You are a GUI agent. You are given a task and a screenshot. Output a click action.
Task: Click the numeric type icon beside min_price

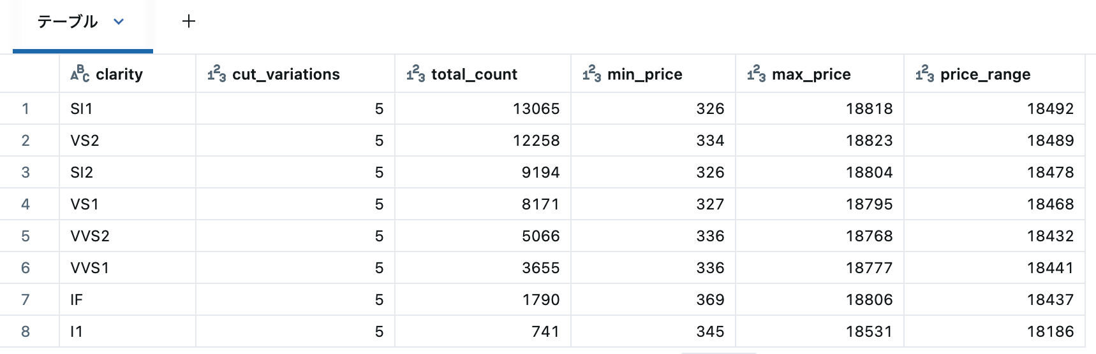click(592, 74)
